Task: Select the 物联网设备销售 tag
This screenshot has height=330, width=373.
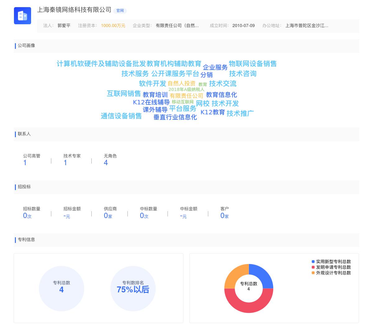Action: tap(253, 64)
